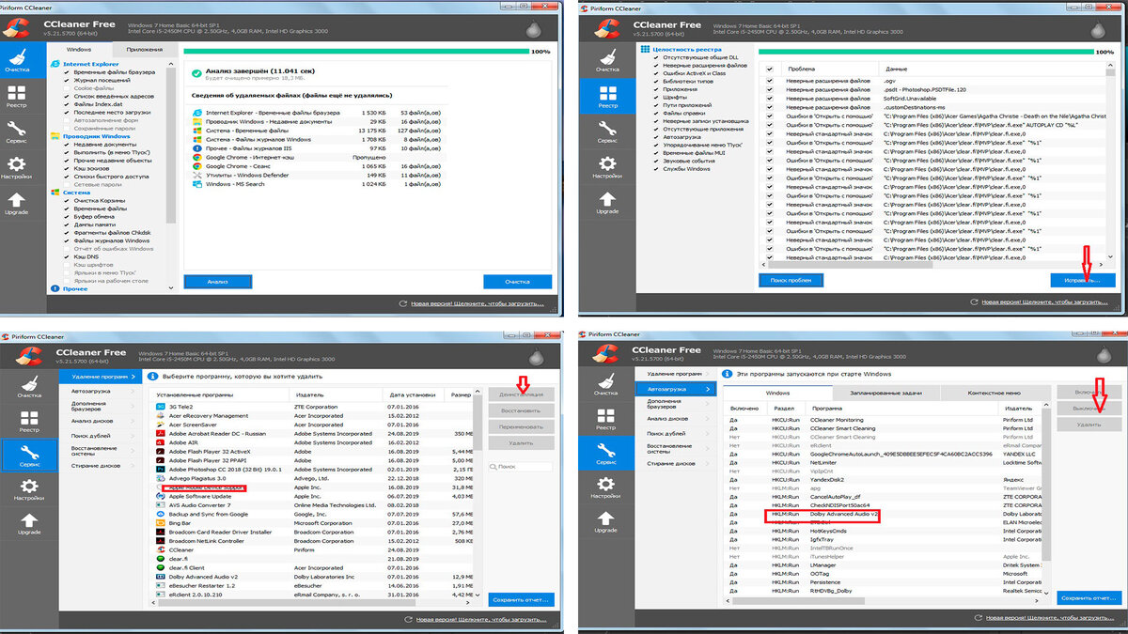Enable Сохранённые пароли checkbox
Viewport: 1128px width, 634px height.
pyautogui.click(x=66, y=128)
